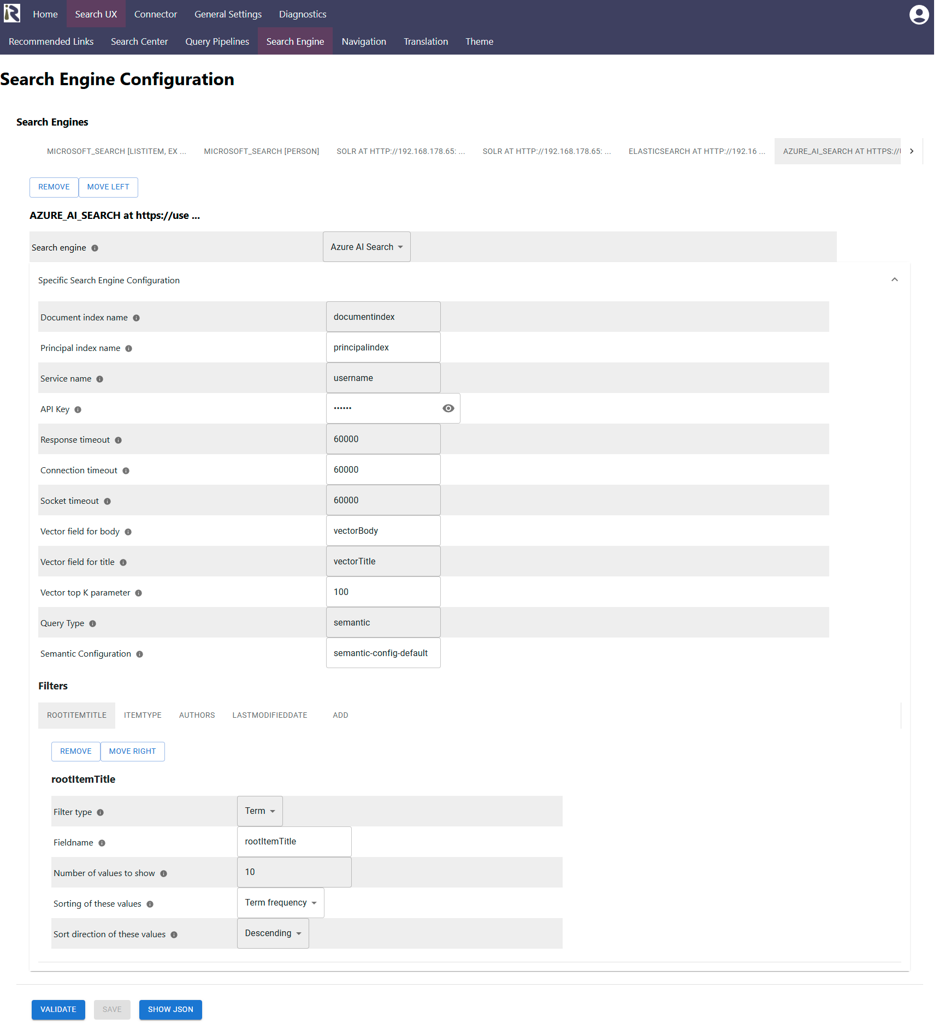Open the Descending sort direction dropdown

(273, 933)
